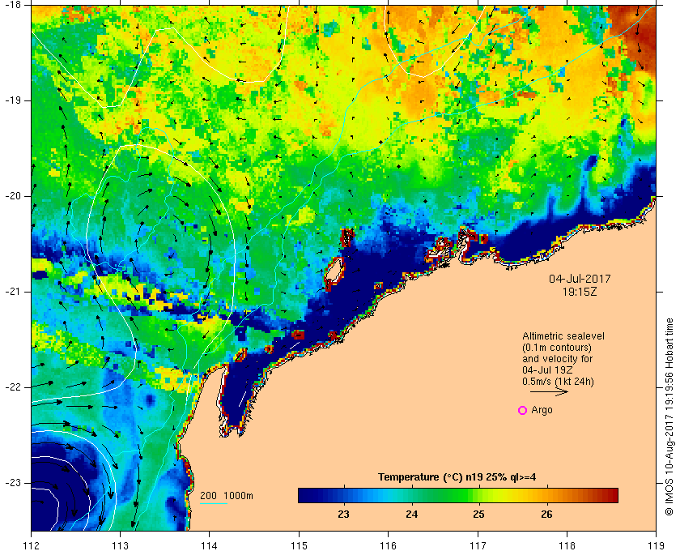
Task: Click the latitude axis label -23
Action: click(x=12, y=482)
